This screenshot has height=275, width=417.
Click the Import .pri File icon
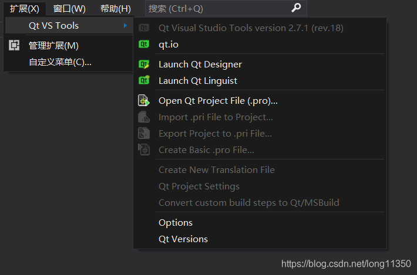(x=144, y=117)
